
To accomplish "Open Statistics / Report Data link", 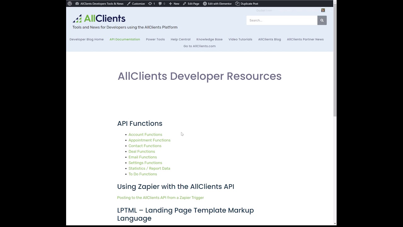I will click(149, 169).
